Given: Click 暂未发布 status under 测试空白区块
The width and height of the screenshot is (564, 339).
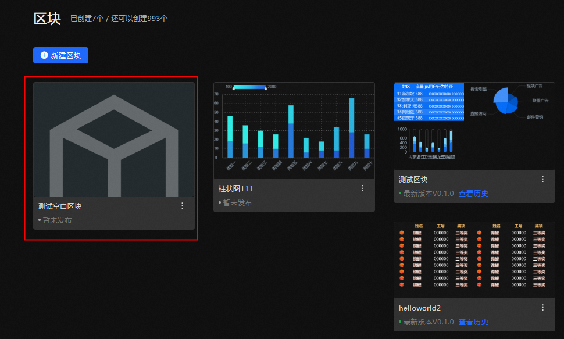Looking at the screenshot, I should click(57, 220).
